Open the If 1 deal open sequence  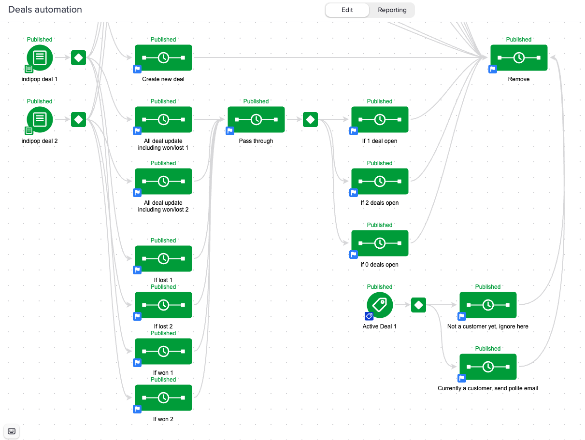[x=380, y=120]
